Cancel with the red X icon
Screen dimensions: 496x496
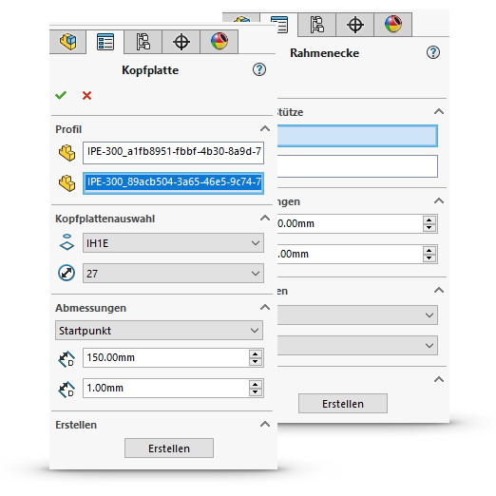click(x=86, y=95)
